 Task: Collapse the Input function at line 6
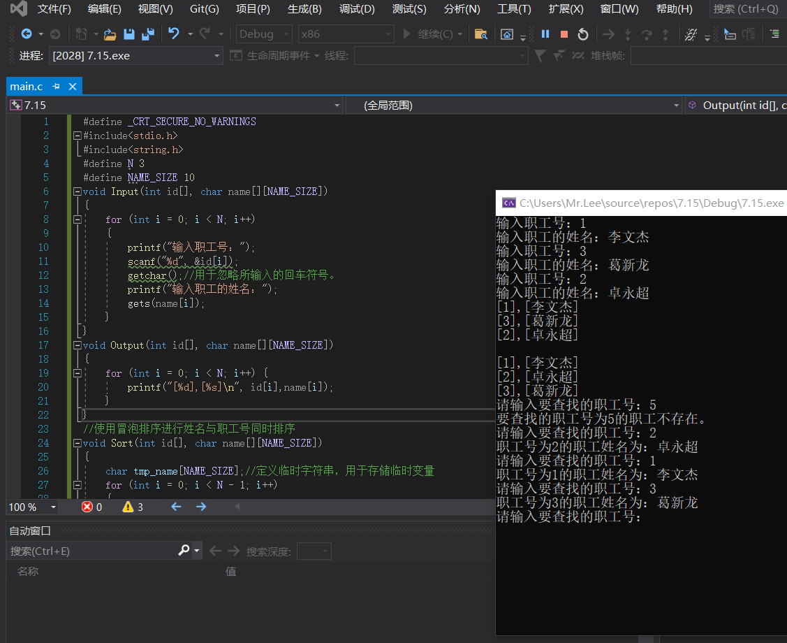[78, 192]
